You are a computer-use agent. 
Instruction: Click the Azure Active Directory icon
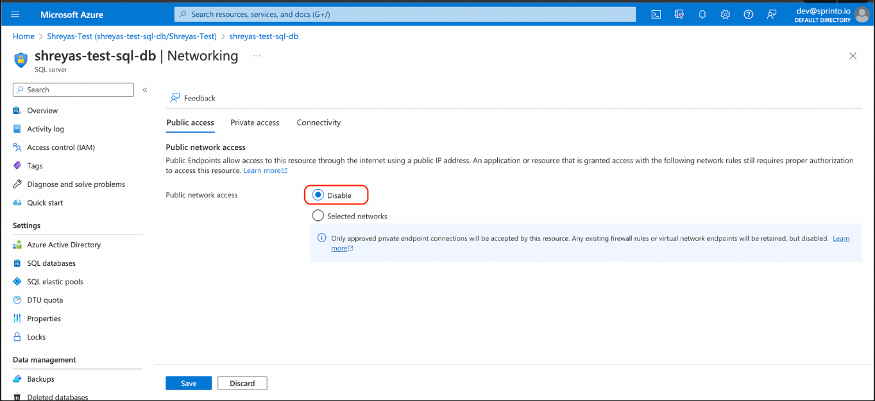point(17,245)
